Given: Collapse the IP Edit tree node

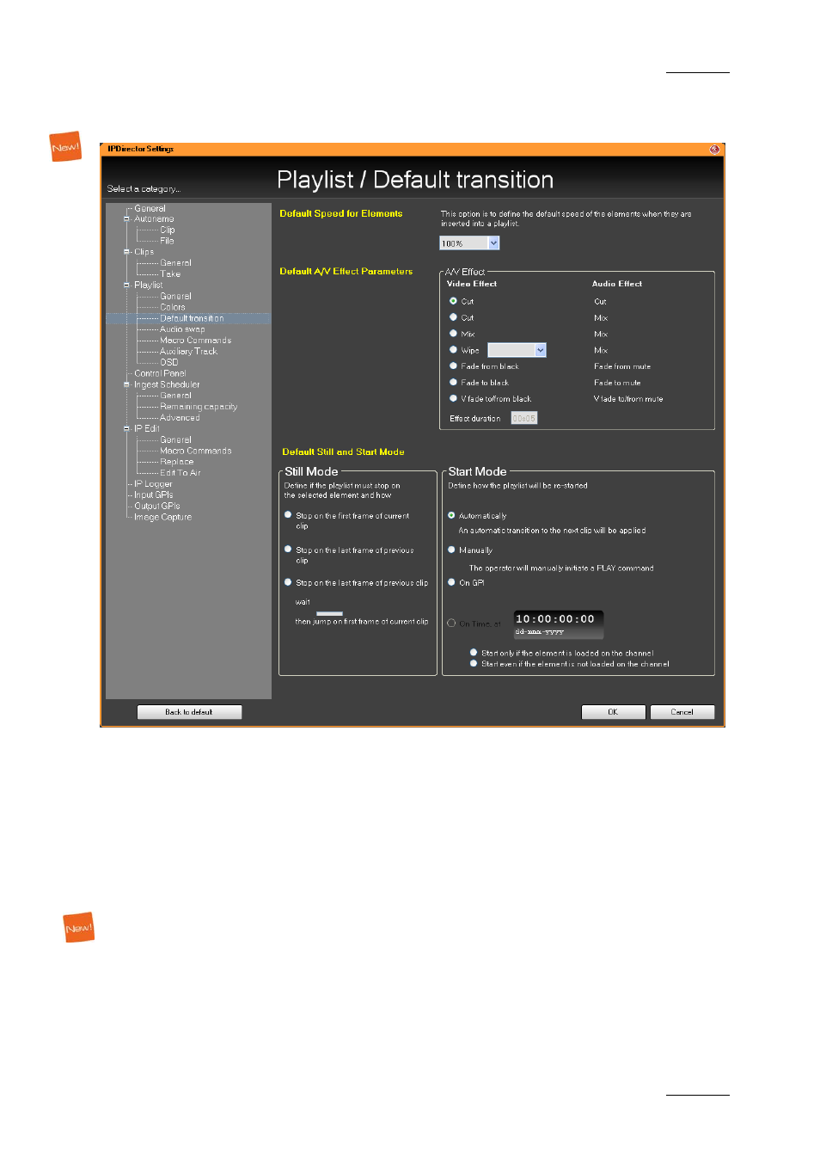Looking at the screenshot, I should coord(126,428).
